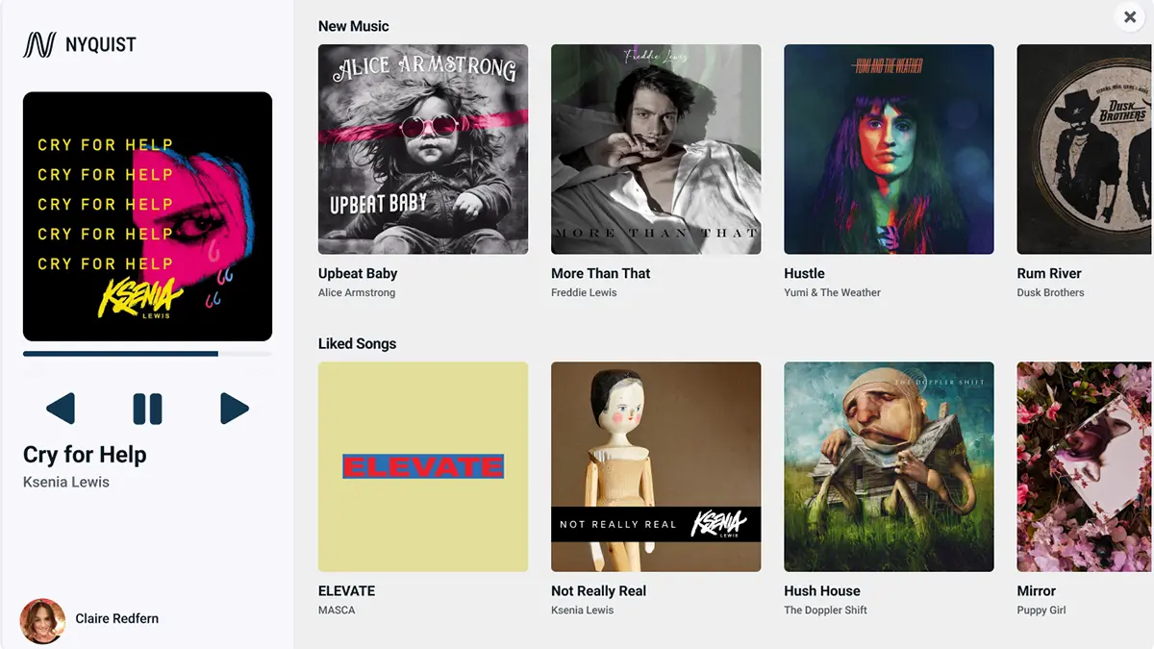Go to artist Ksenia Lewis under now playing
This screenshot has width=1154, height=649.
tap(66, 482)
